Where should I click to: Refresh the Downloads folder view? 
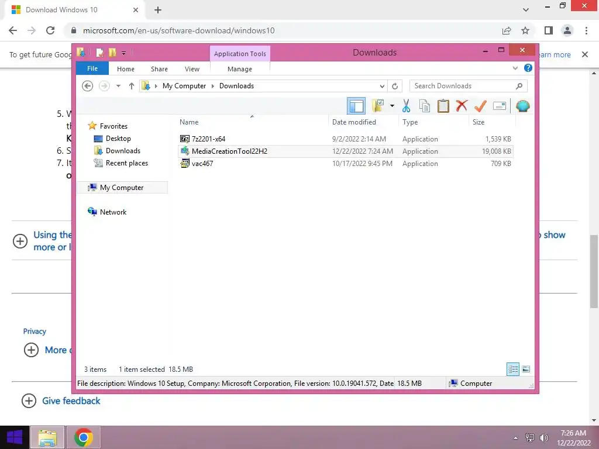click(395, 86)
